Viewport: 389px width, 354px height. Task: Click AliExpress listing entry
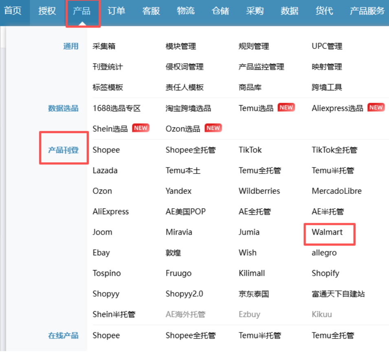point(110,212)
